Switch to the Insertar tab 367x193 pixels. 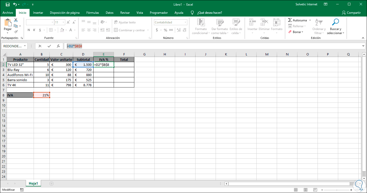click(x=38, y=13)
